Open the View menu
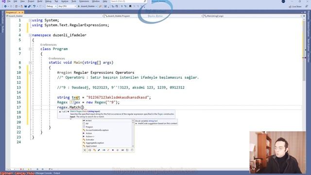 pyautogui.click(x=23, y=1)
